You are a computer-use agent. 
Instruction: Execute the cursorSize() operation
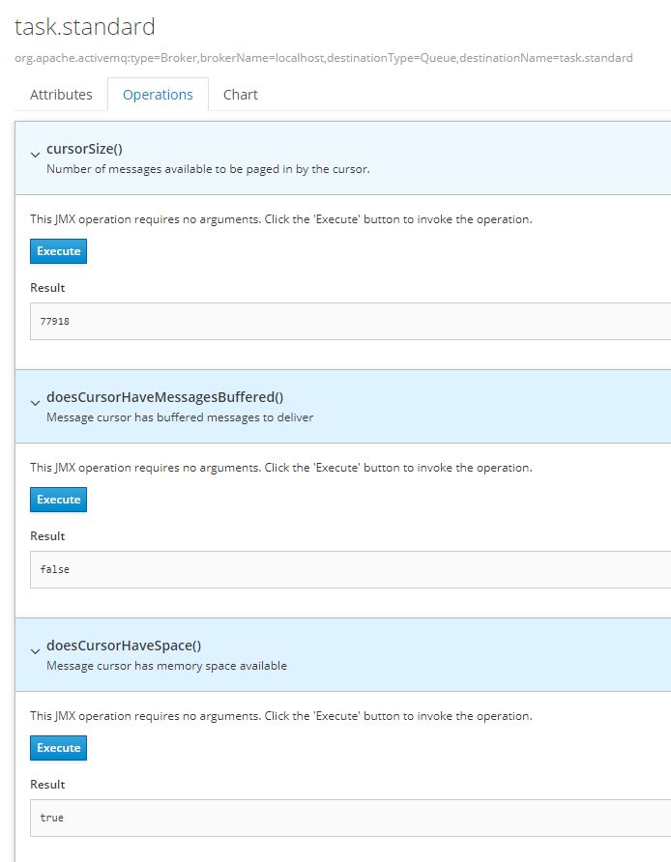(58, 251)
